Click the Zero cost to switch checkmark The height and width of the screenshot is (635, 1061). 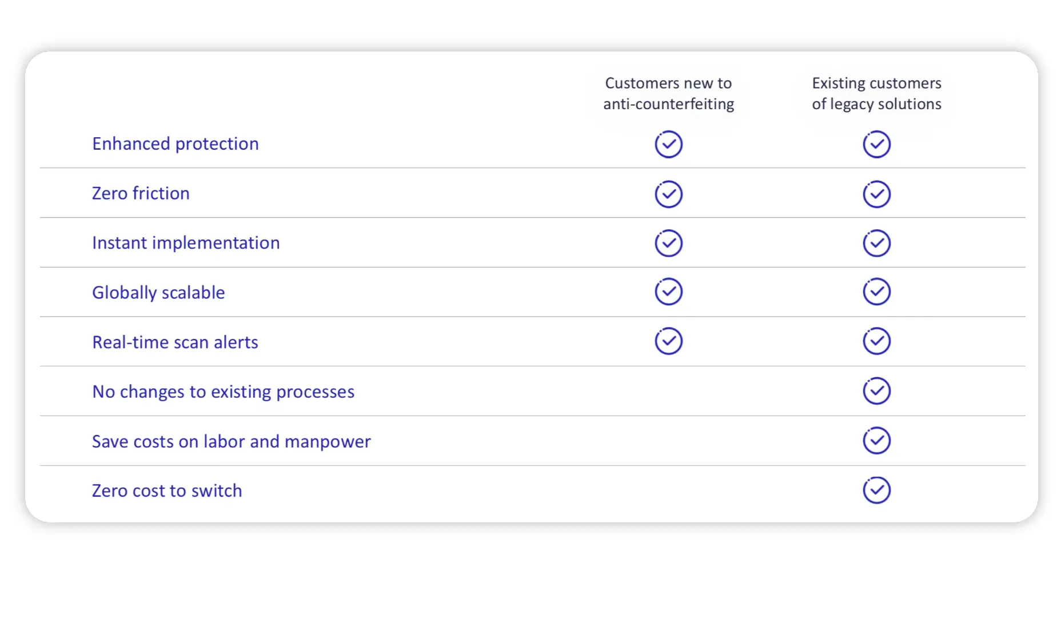point(876,490)
